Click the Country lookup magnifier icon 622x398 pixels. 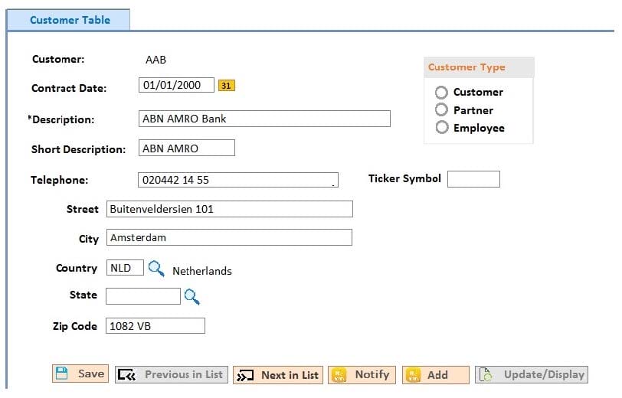[x=156, y=269]
